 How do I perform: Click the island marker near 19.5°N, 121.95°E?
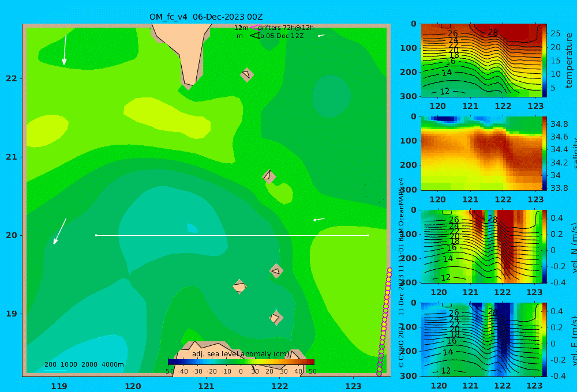click(x=276, y=271)
